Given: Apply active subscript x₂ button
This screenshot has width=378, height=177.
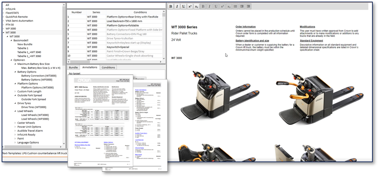Looking at the screenshot, I should coord(197,6).
